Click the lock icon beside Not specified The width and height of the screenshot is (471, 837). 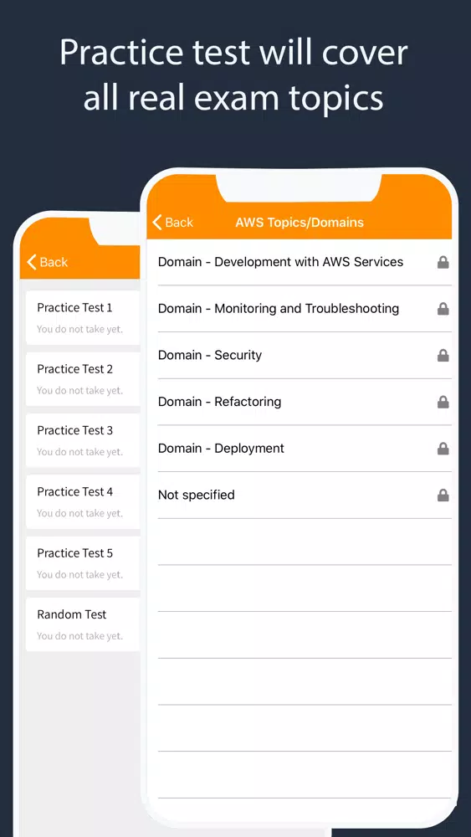443,496
